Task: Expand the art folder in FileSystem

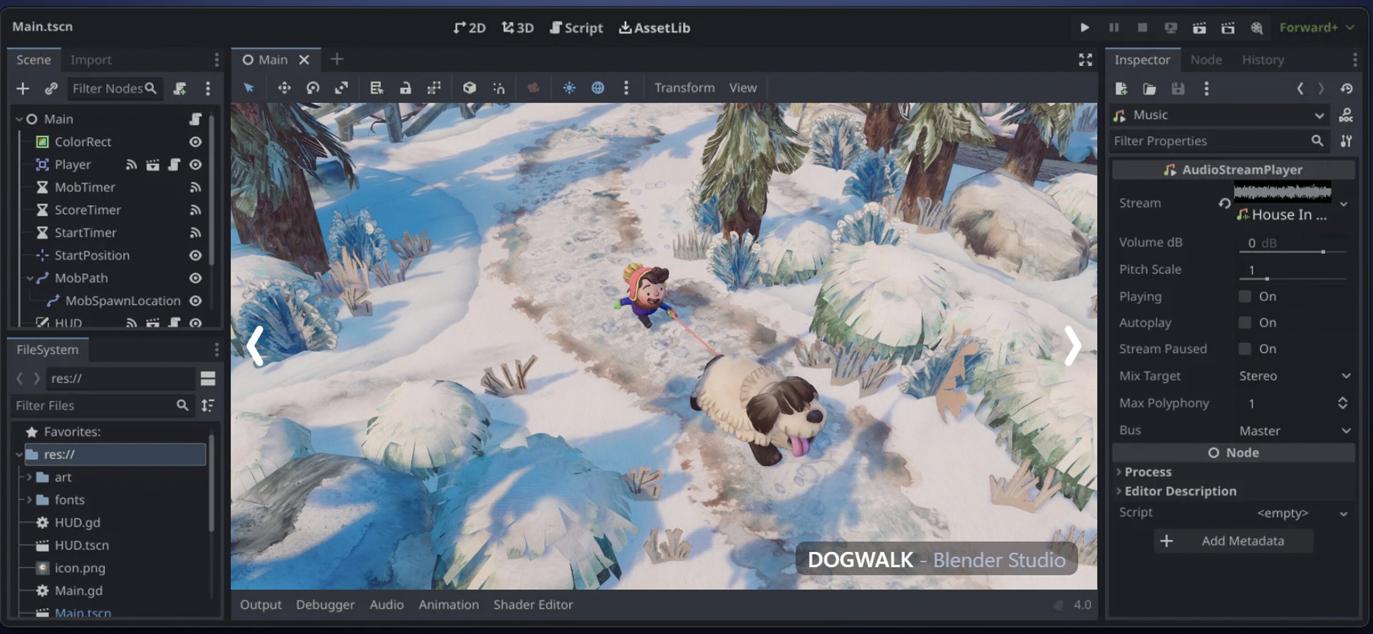Action: [x=30, y=478]
